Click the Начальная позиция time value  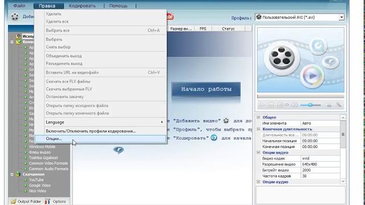click(x=320, y=141)
